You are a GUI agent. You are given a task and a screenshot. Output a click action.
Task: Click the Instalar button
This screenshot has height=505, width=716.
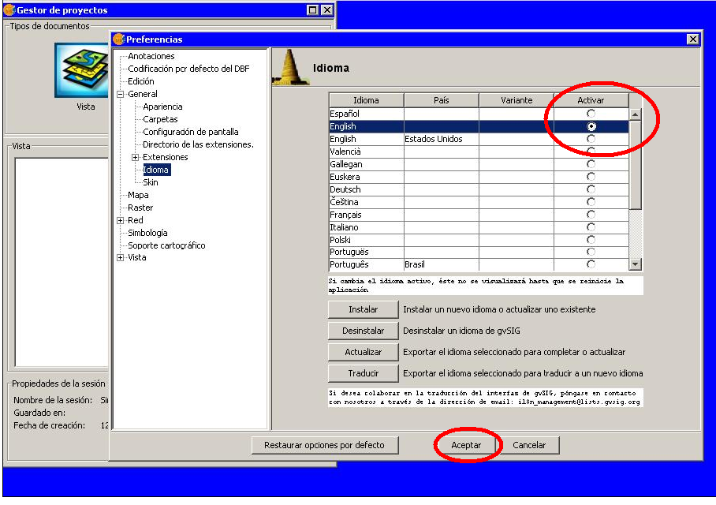363,309
